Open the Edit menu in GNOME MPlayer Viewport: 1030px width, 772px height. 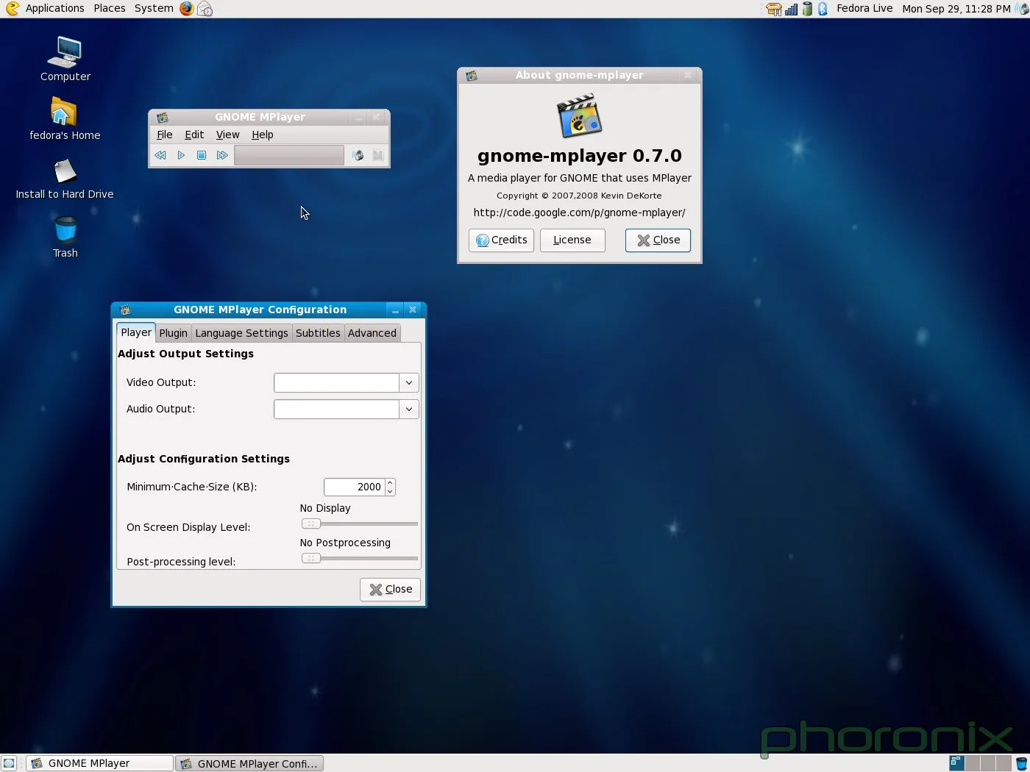click(194, 135)
